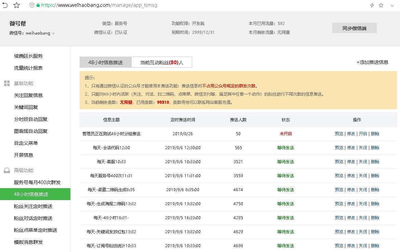The height and width of the screenshot is (252, 400).
Task: Delete the 每天-渠道二维码生成8:35 entry
Action: (375, 190)
